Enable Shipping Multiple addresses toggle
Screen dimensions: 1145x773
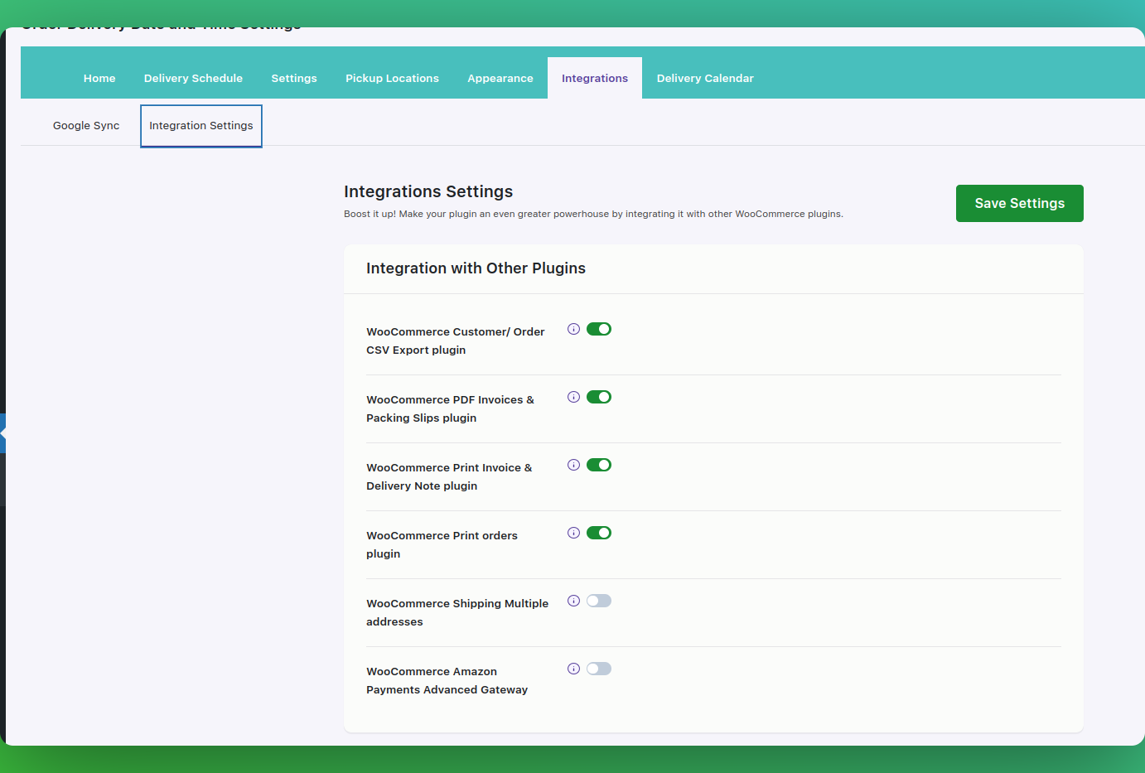click(x=599, y=601)
